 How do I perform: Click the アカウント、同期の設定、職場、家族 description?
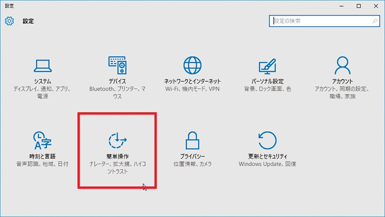point(343,93)
